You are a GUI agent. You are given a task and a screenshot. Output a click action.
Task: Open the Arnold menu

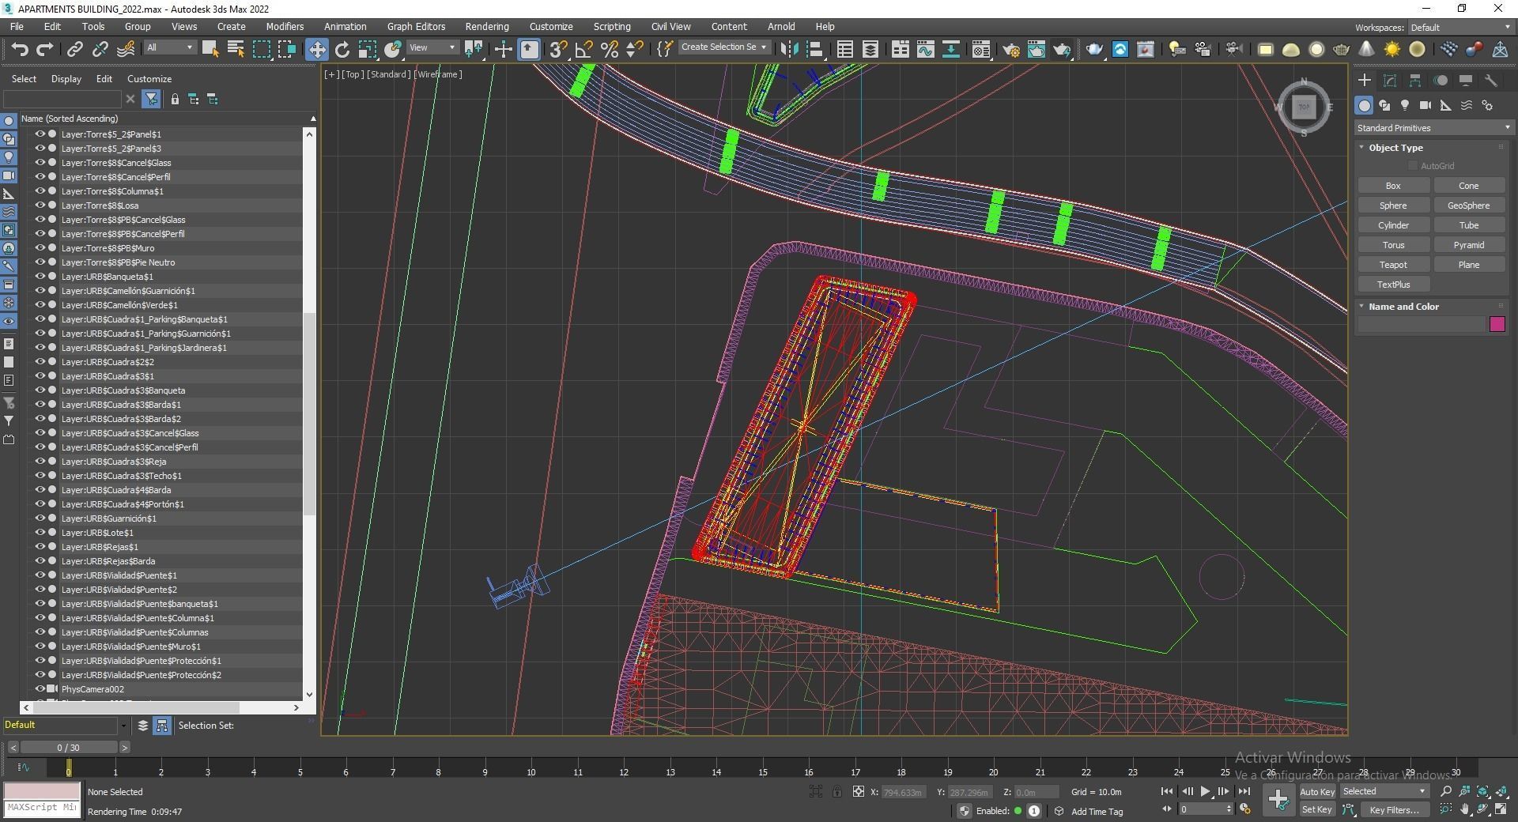(x=781, y=26)
